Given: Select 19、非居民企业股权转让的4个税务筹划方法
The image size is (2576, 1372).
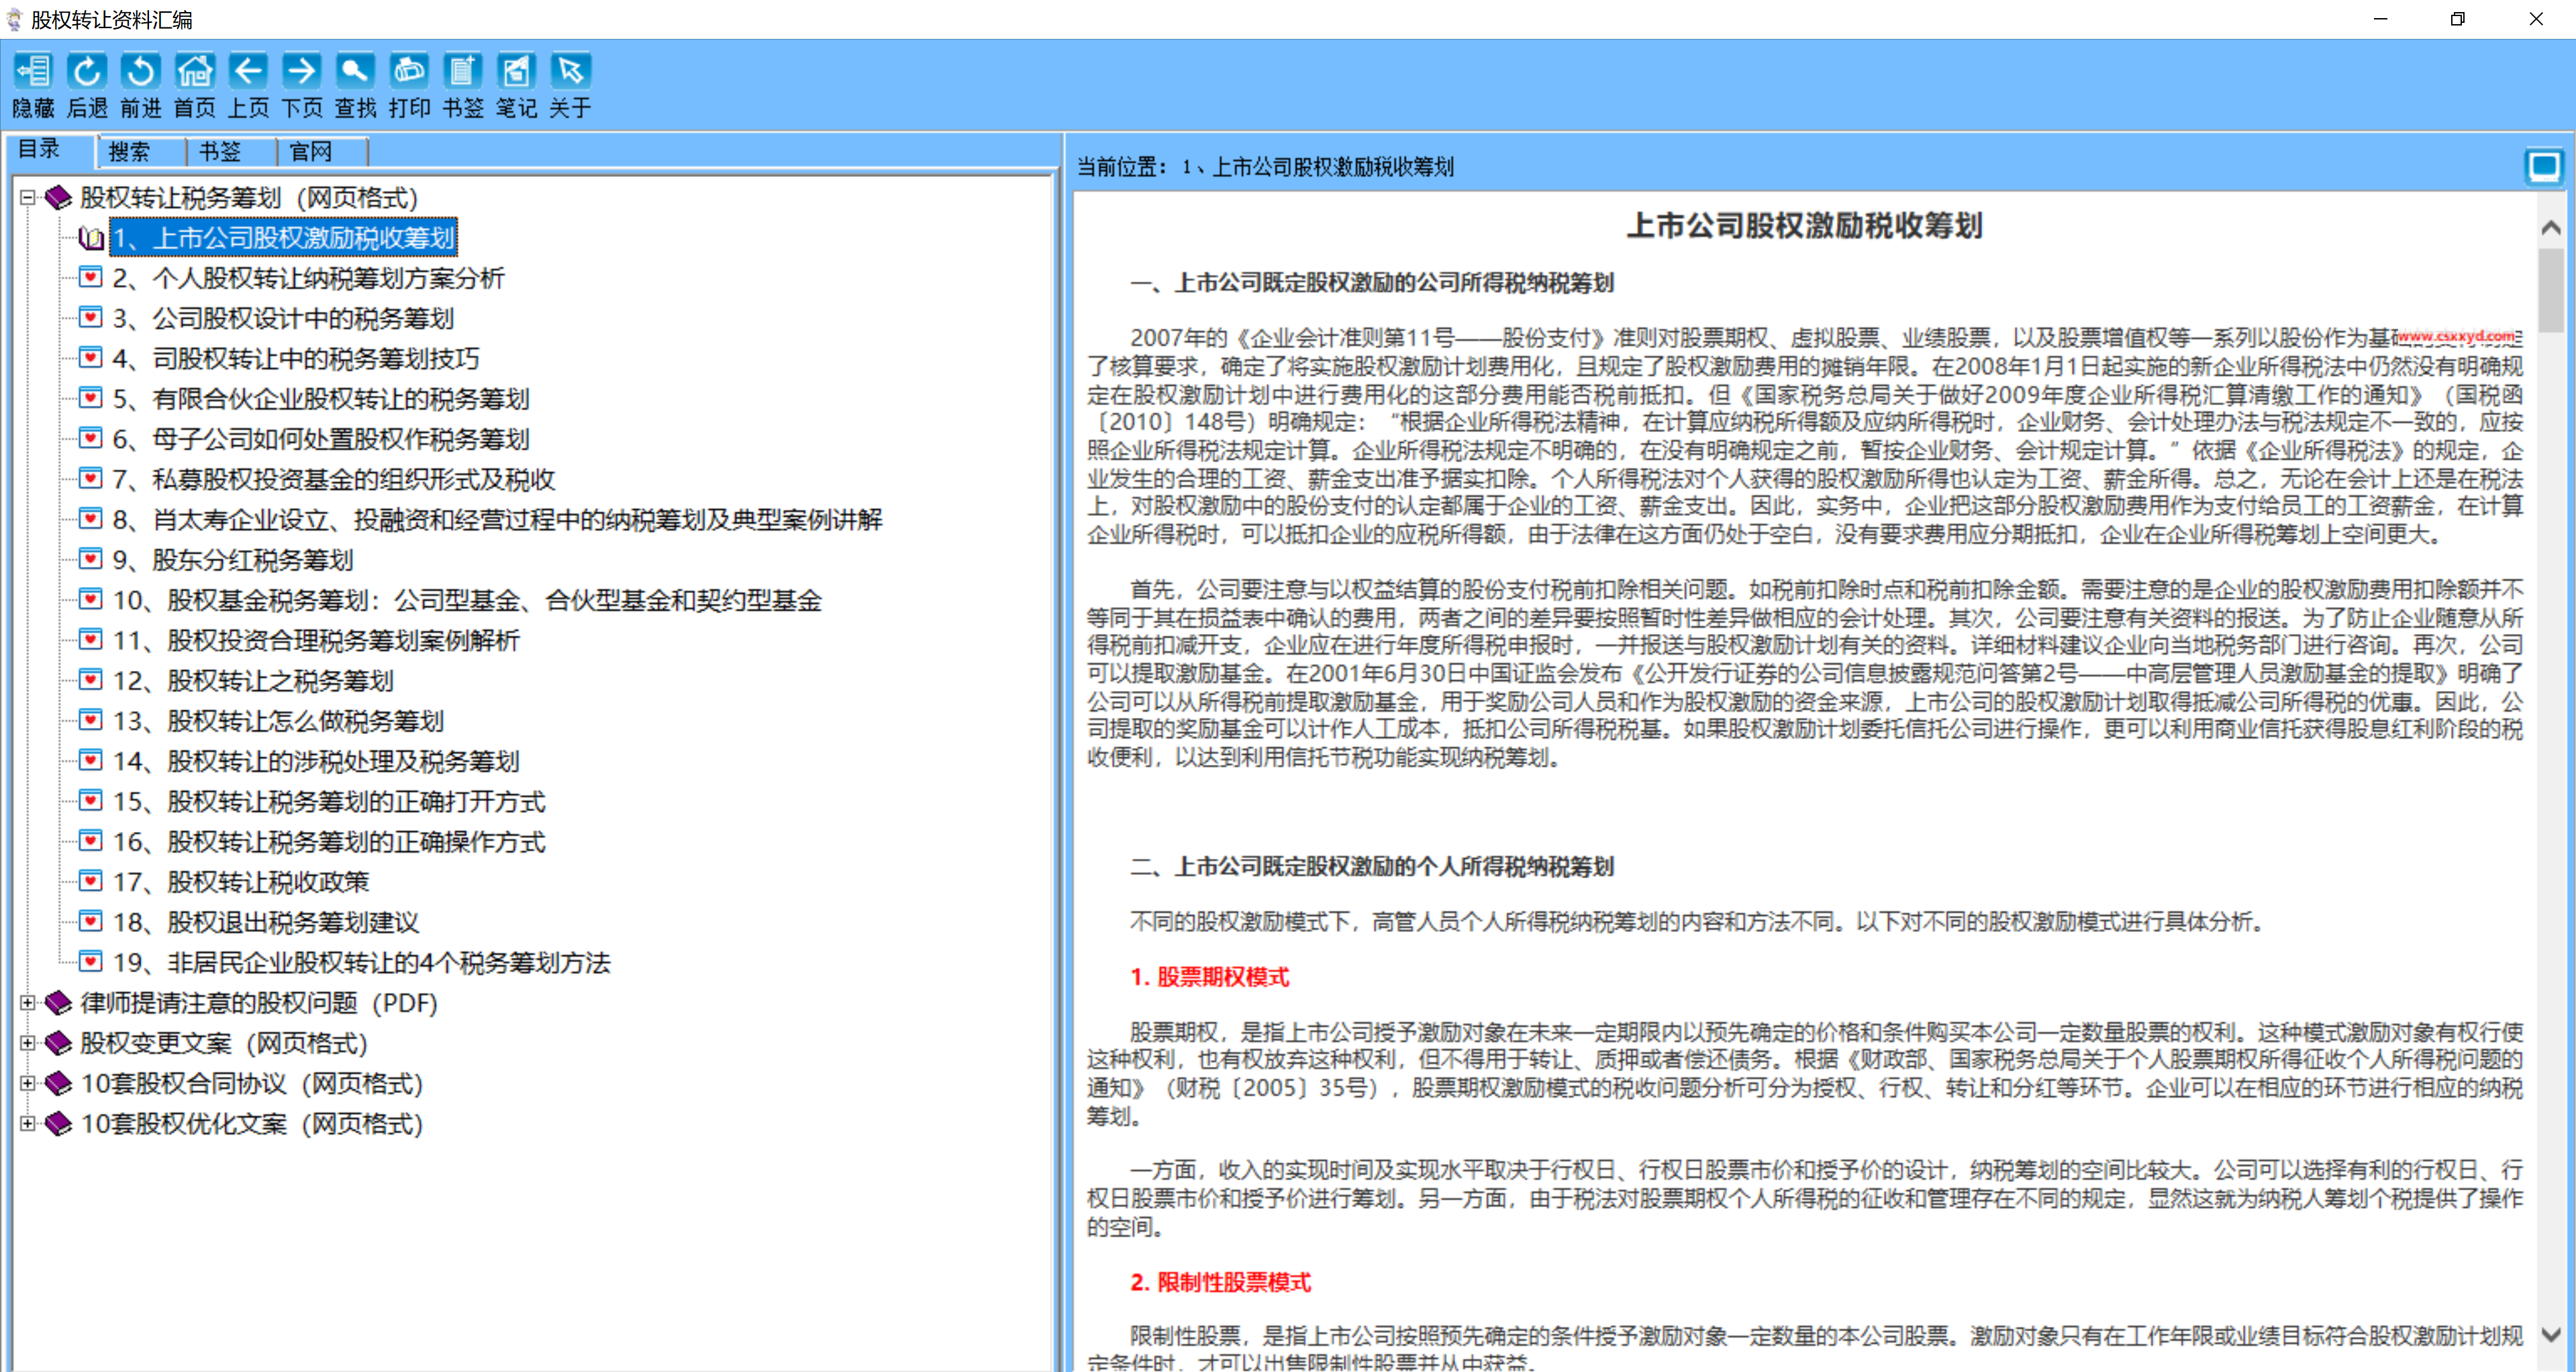Looking at the screenshot, I should [x=361, y=962].
